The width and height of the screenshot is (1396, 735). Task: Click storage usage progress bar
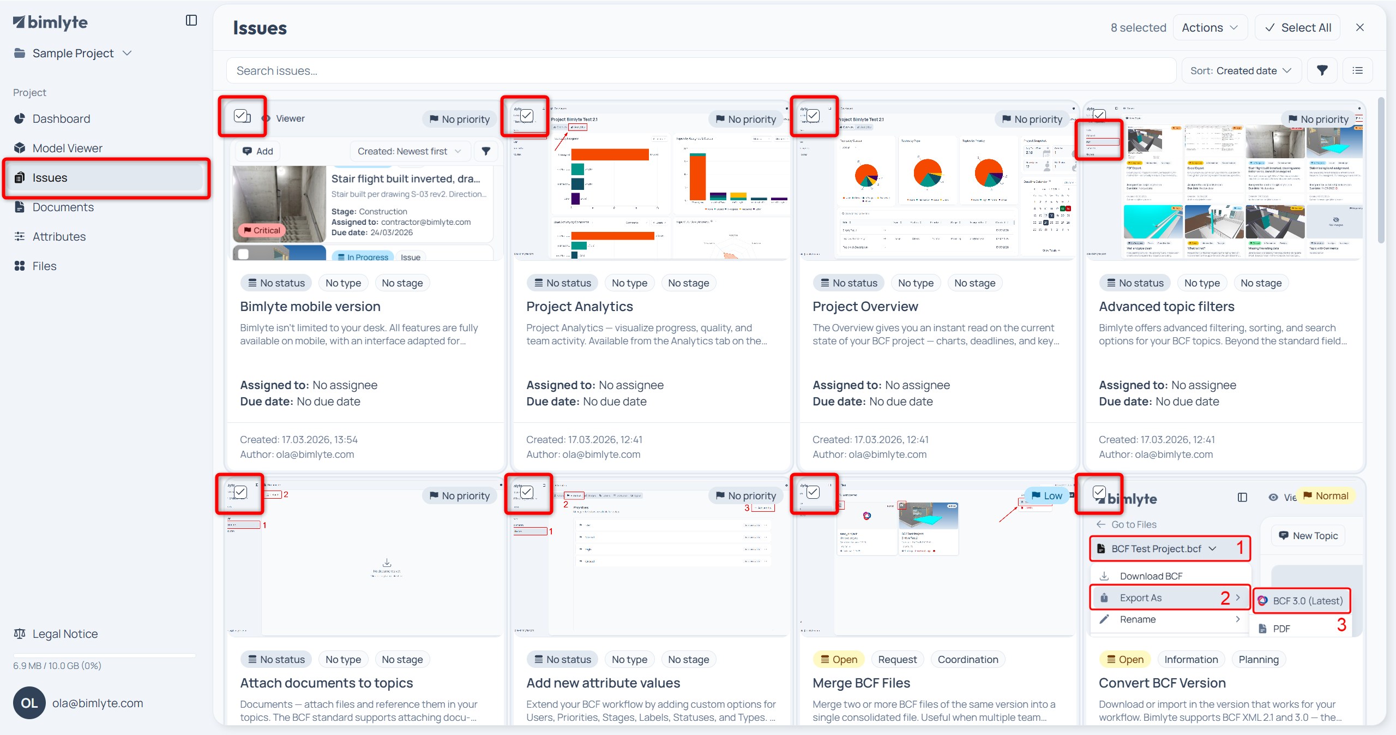pos(104,654)
